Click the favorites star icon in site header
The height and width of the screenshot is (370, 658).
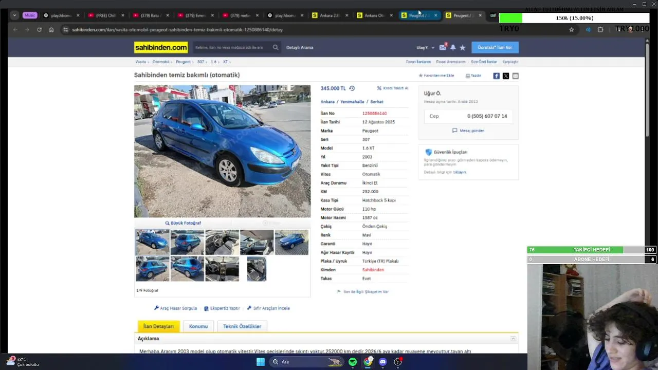463,47
